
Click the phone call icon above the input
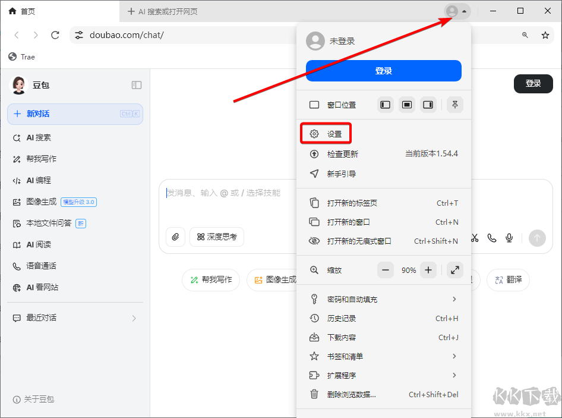(491, 237)
